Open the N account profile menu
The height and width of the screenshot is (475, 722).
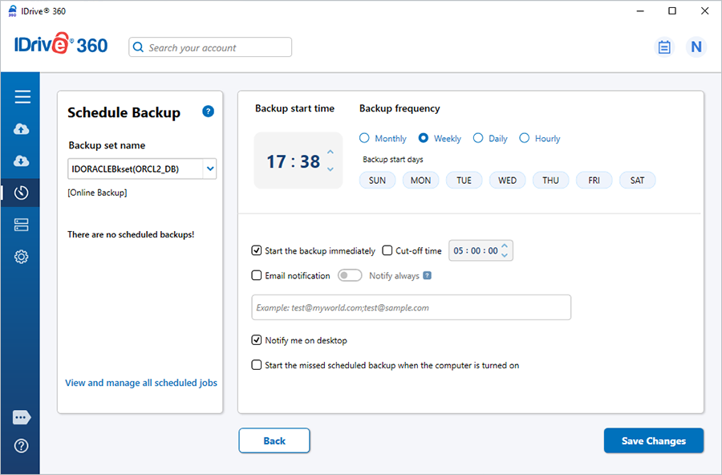tap(696, 47)
